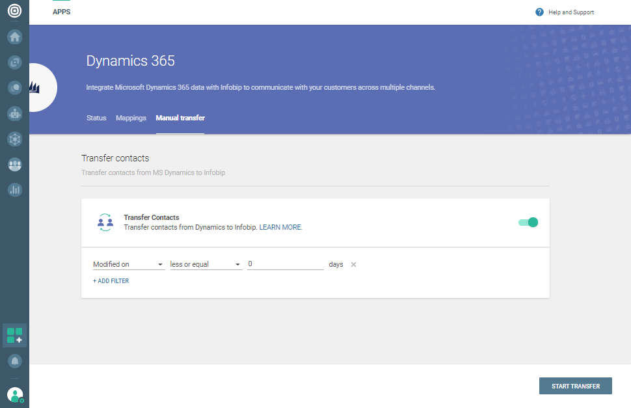Open the 'less or equal' operator dropdown

click(x=206, y=265)
